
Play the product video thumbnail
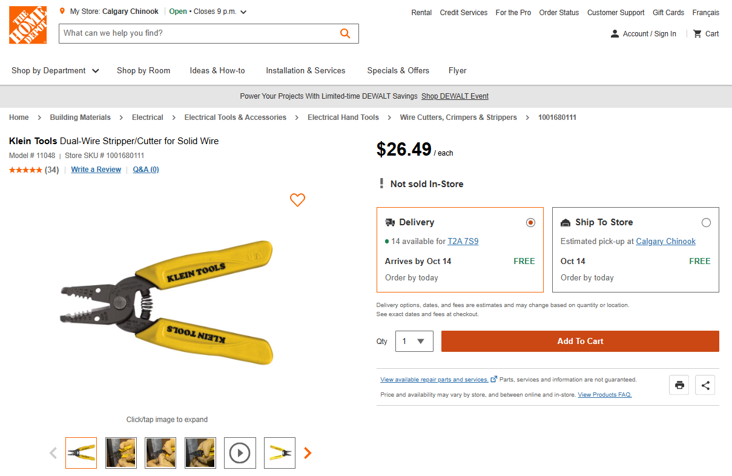click(x=240, y=453)
